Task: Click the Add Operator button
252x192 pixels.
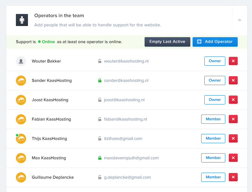Action: coord(215,42)
